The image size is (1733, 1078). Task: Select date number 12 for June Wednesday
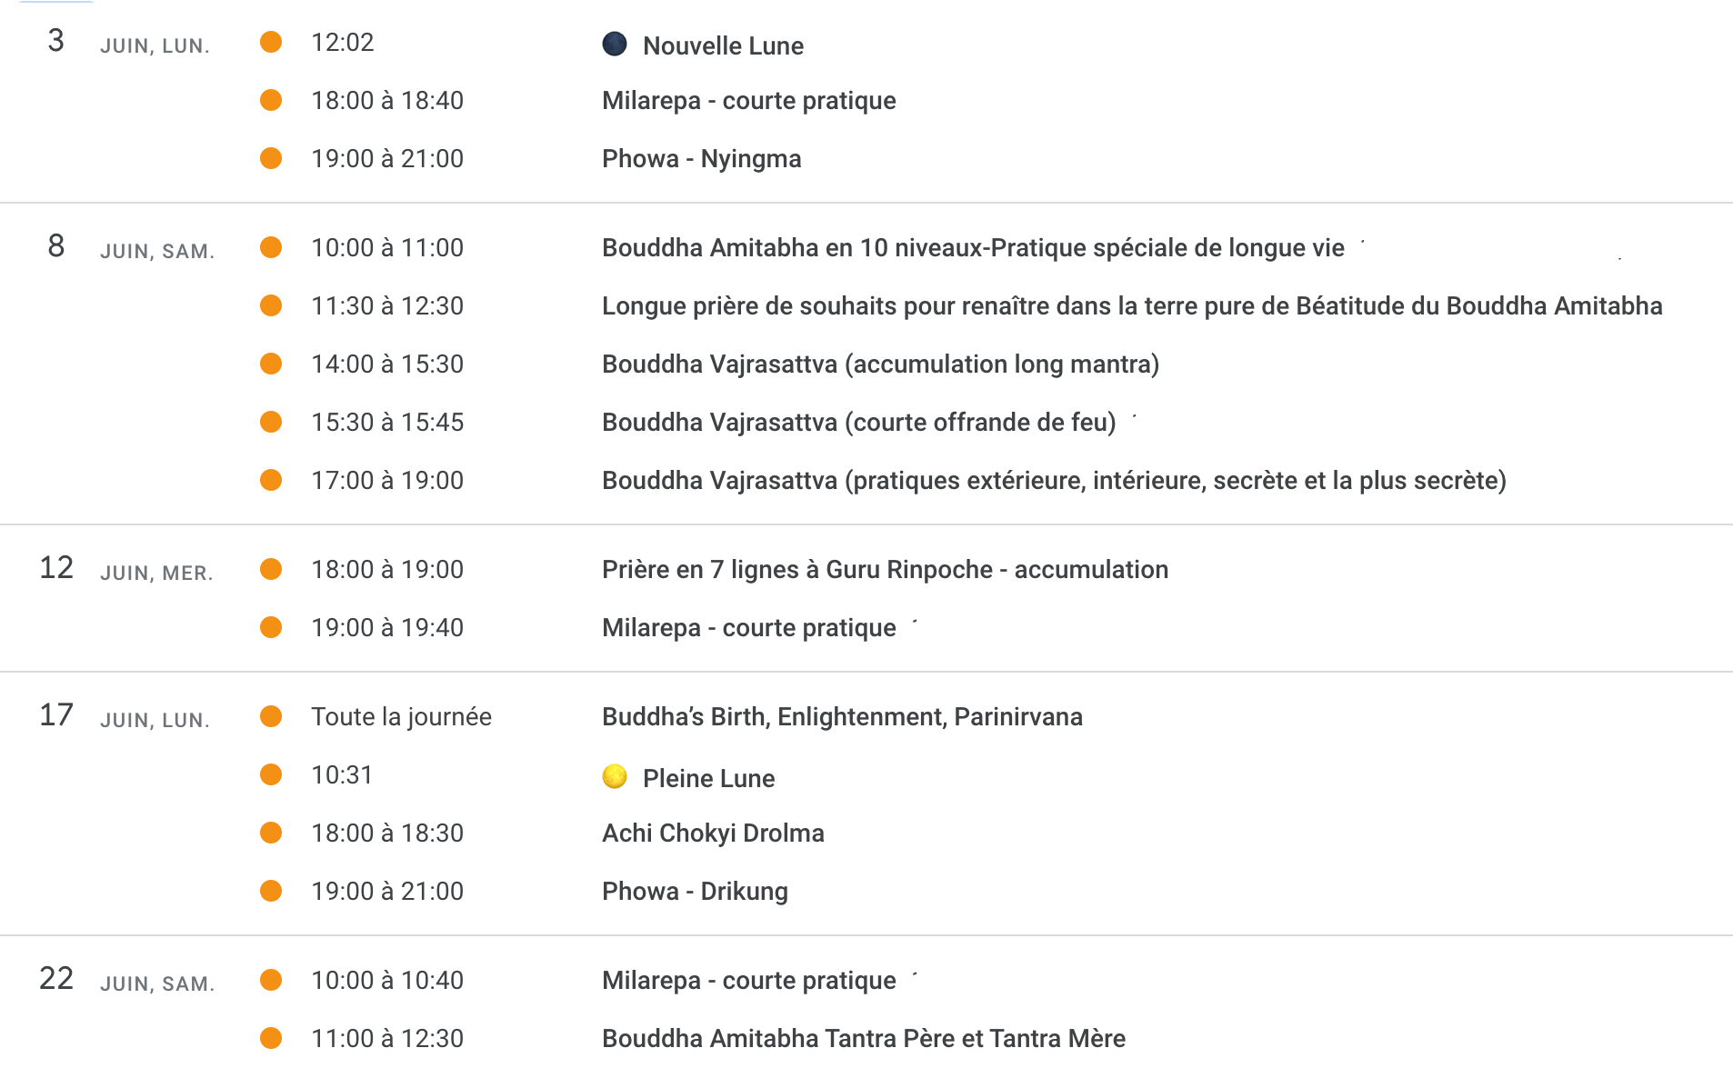click(x=56, y=568)
